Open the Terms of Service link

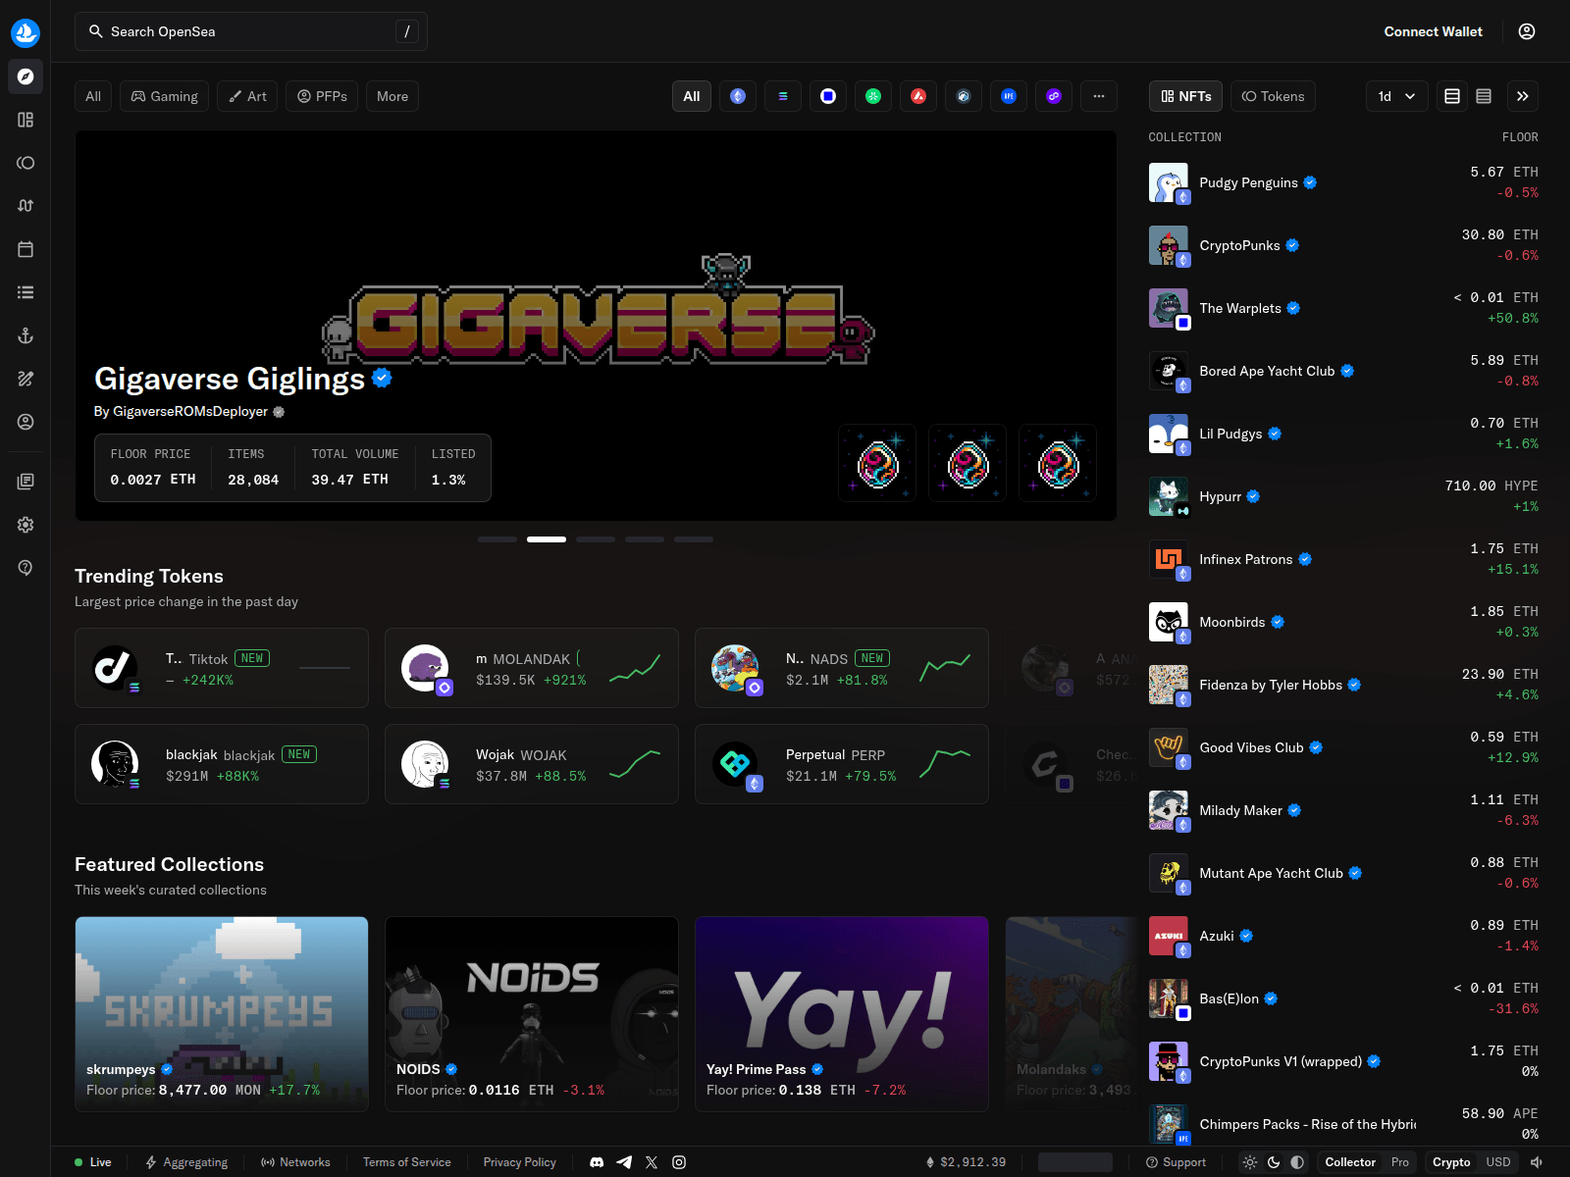tap(407, 1162)
